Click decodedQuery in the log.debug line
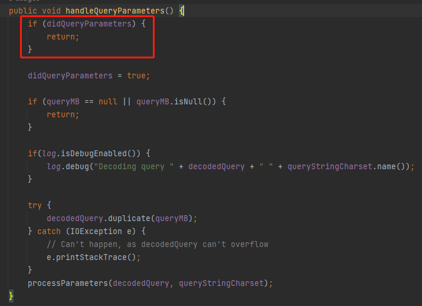422x306 pixels. point(217,167)
